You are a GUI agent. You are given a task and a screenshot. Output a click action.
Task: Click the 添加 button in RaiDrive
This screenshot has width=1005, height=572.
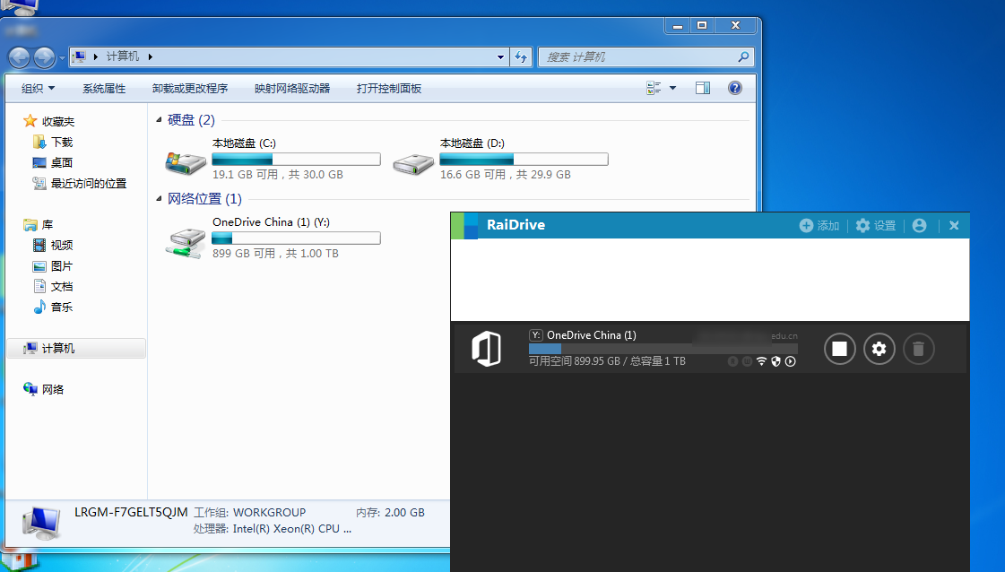[x=819, y=225]
